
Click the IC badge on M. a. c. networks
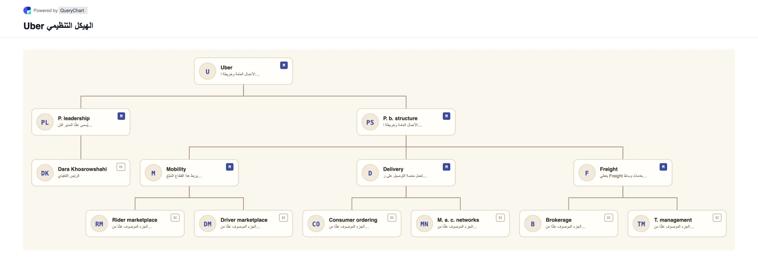click(500, 218)
